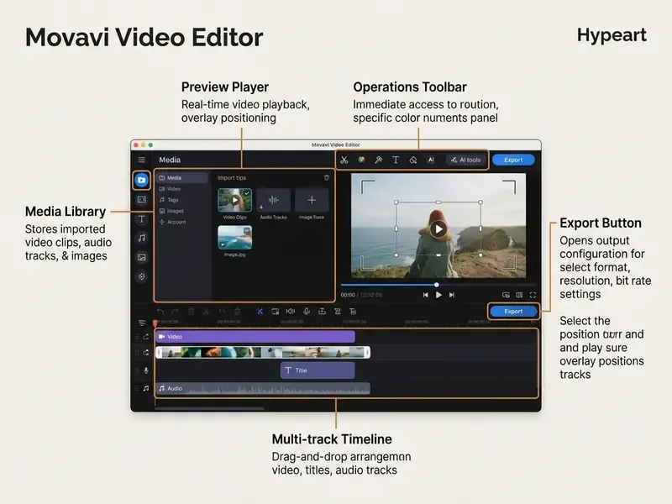Open the hamburger menu above the sidebar

coord(141,160)
